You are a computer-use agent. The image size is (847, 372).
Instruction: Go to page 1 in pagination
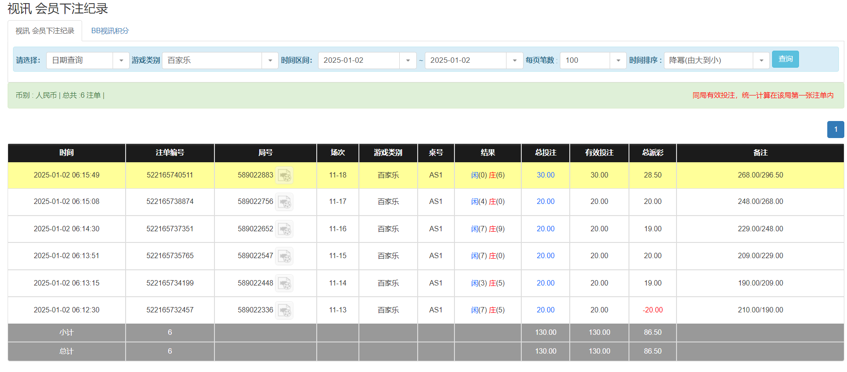835,130
